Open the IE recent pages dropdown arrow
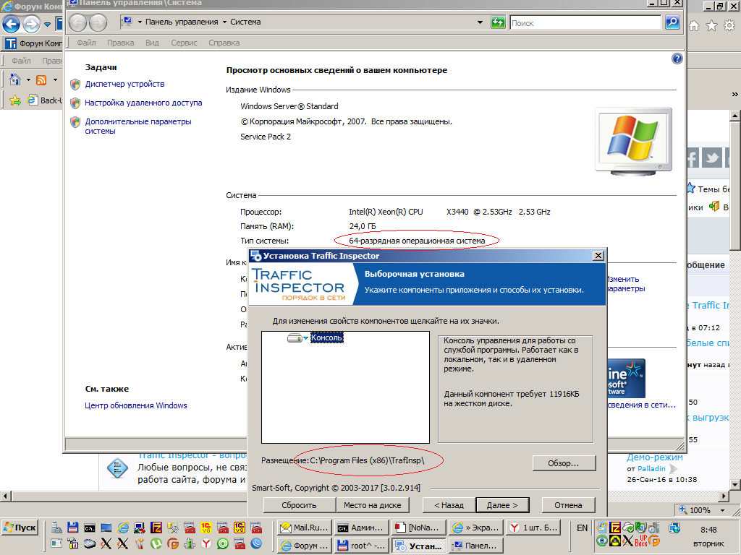The image size is (741, 555). (x=47, y=24)
